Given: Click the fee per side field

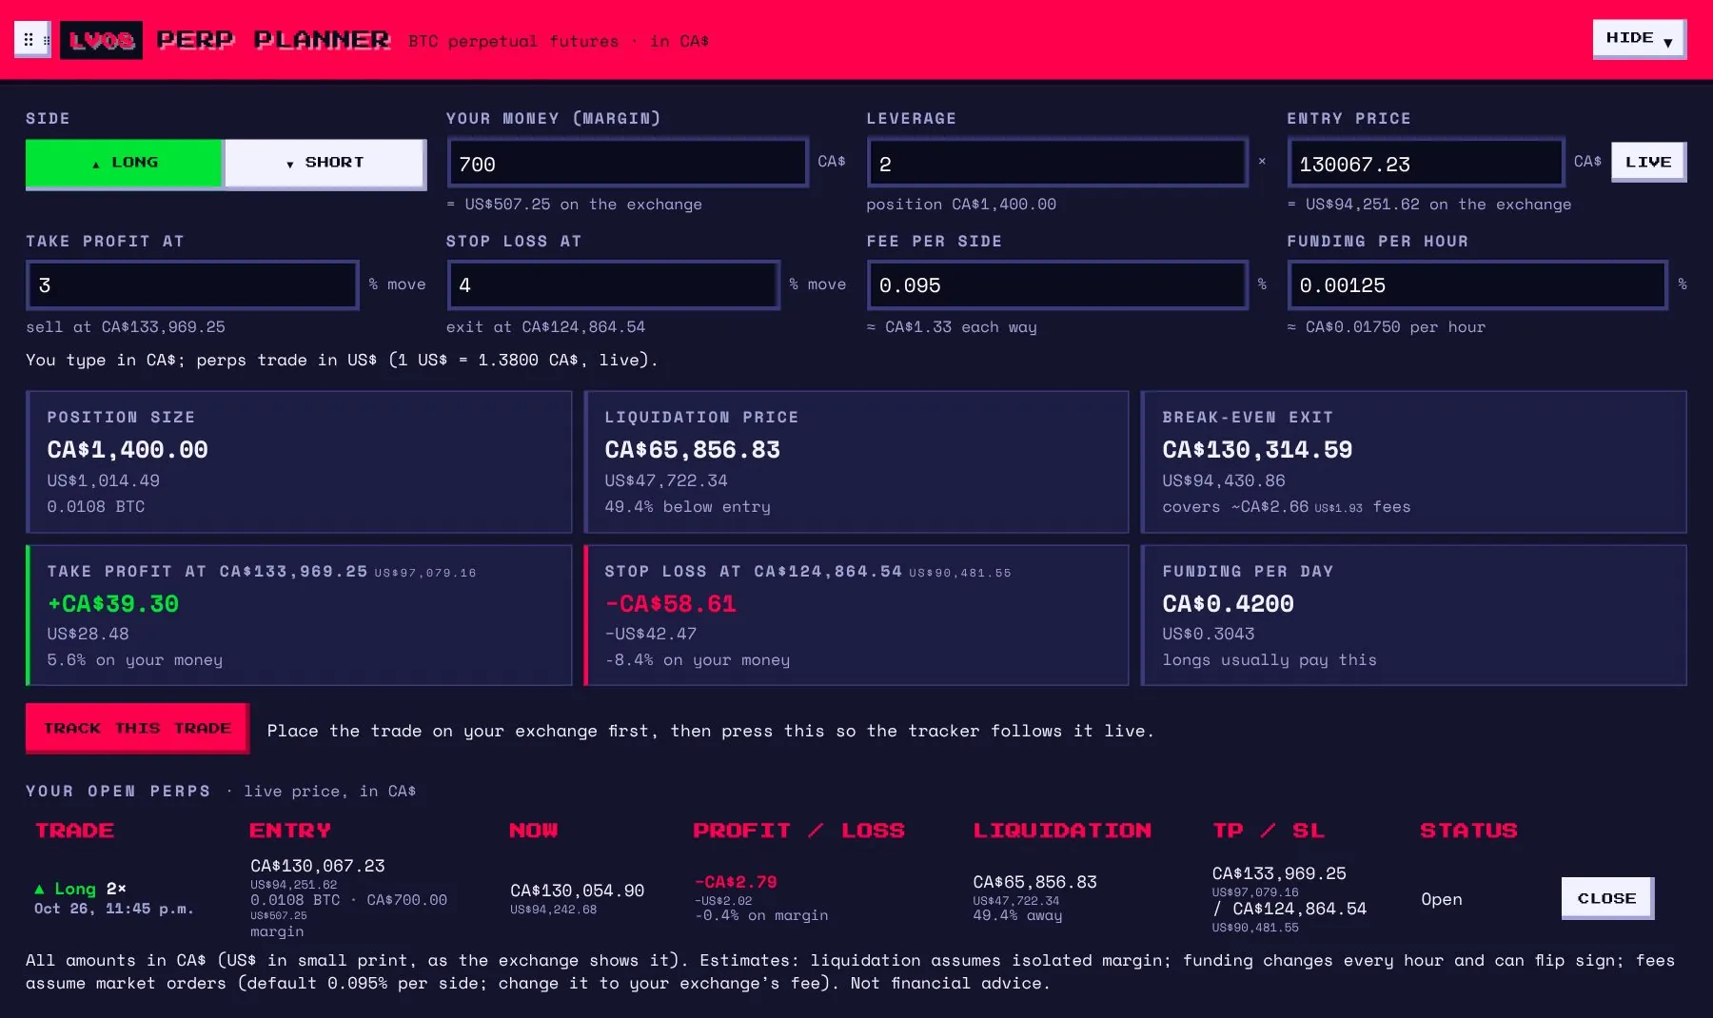Looking at the screenshot, I should [1057, 284].
